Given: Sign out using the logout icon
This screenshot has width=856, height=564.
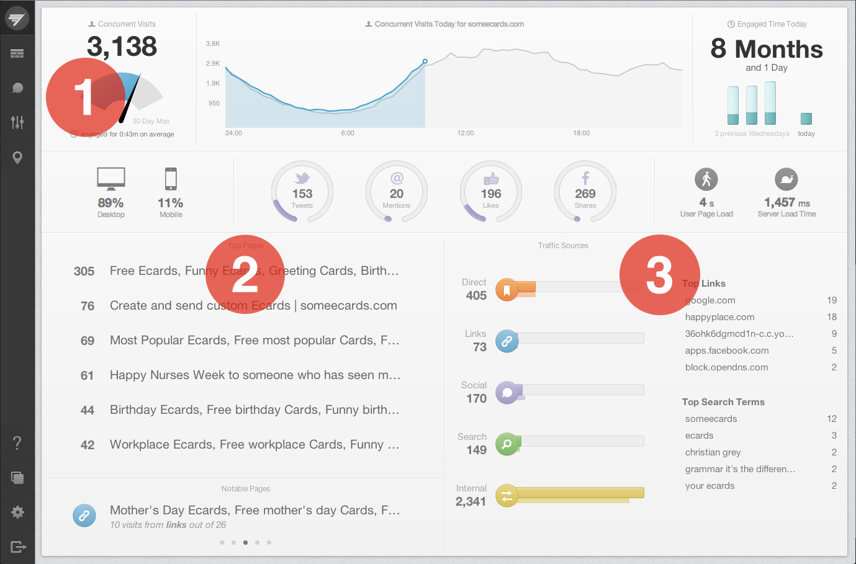Looking at the screenshot, I should point(18,547).
